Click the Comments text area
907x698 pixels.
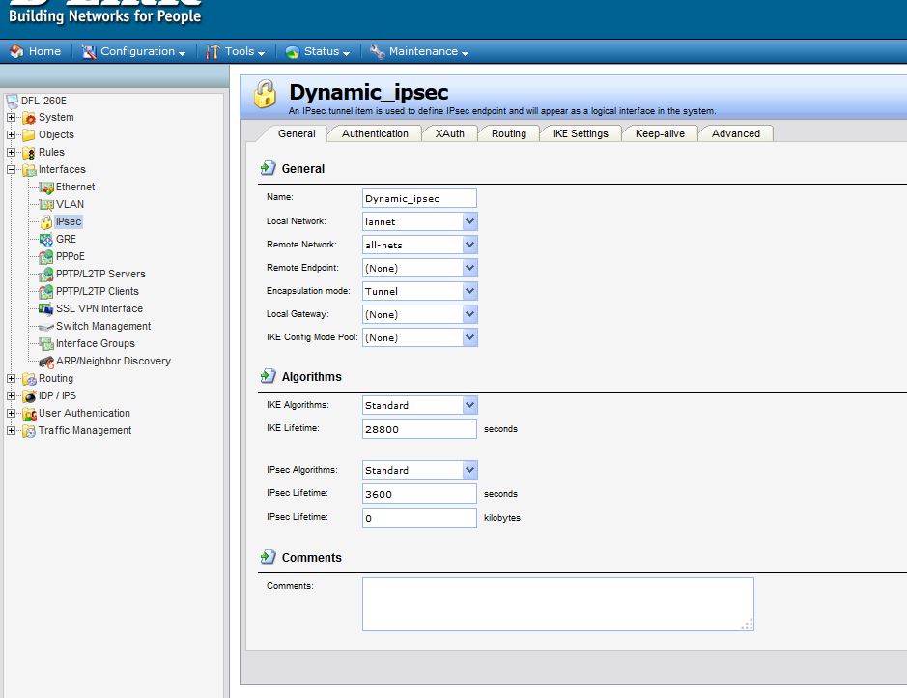point(557,604)
